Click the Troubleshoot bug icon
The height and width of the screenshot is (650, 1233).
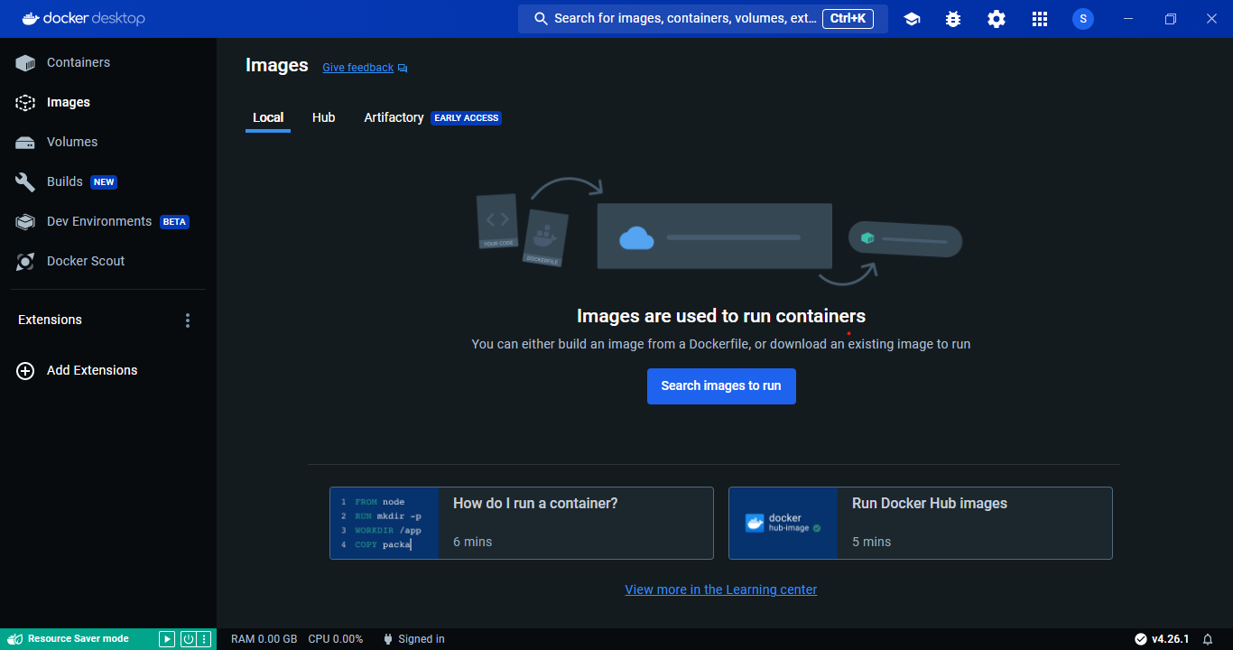click(x=953, y=19)
